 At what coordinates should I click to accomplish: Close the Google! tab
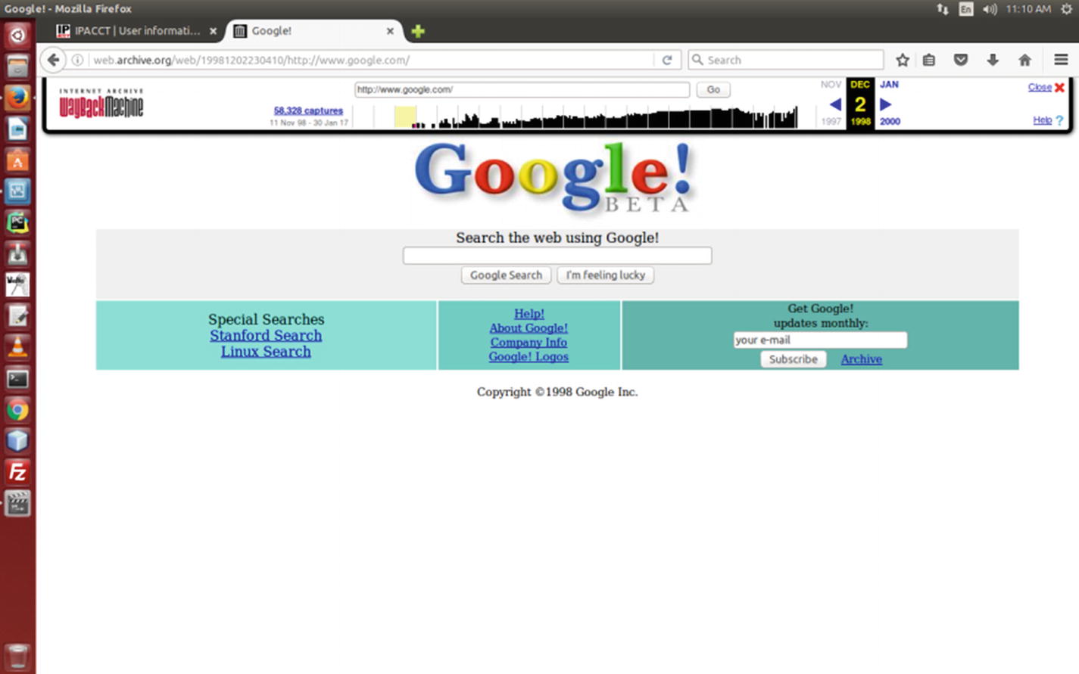[390, 31]
